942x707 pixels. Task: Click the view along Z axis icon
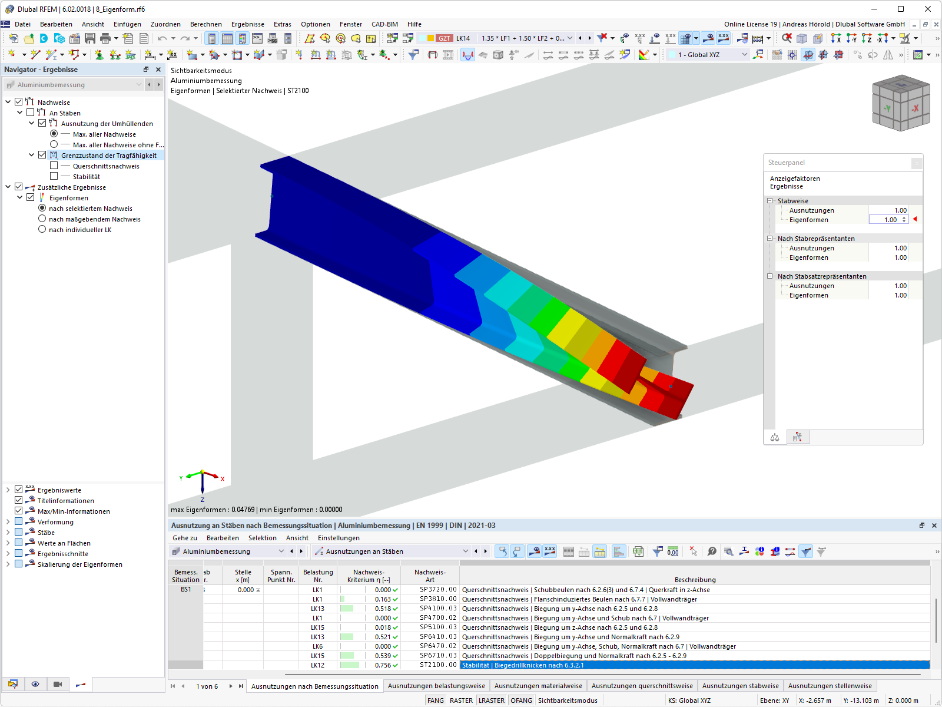click(867, 38)
